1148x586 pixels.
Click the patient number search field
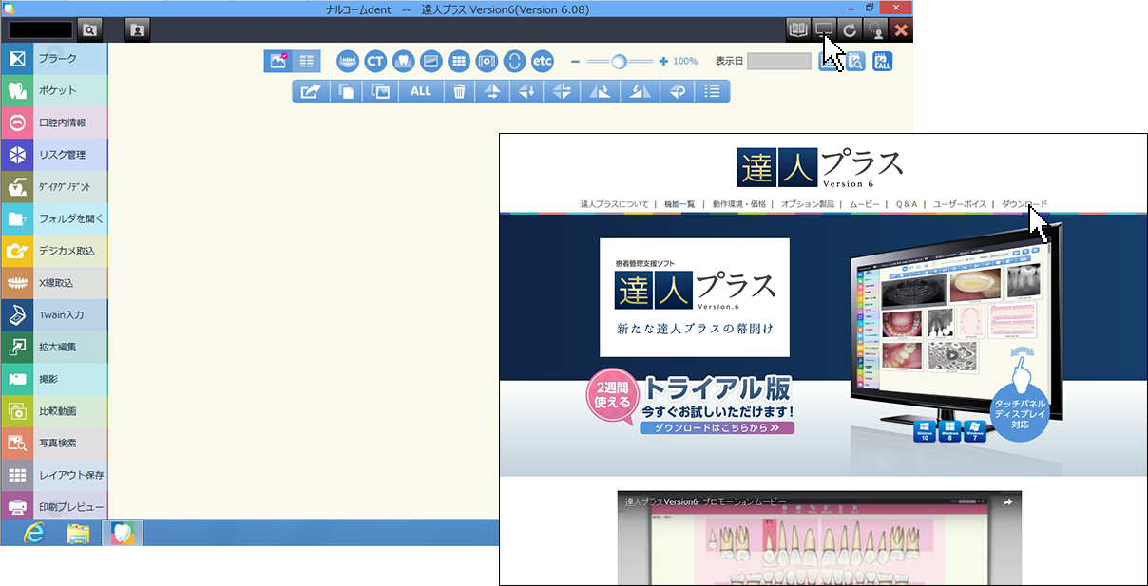click(41, 29)
